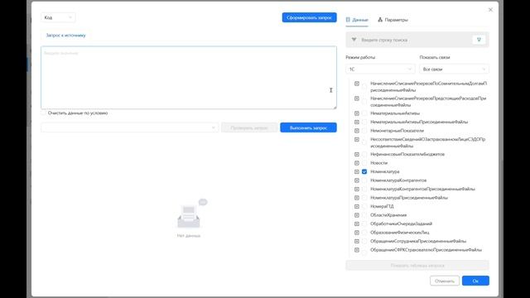Check ОбращениеСотрудникаПрисоединенныеФайлы checkbox
The image size is (530, 298).
click(364, 241)
